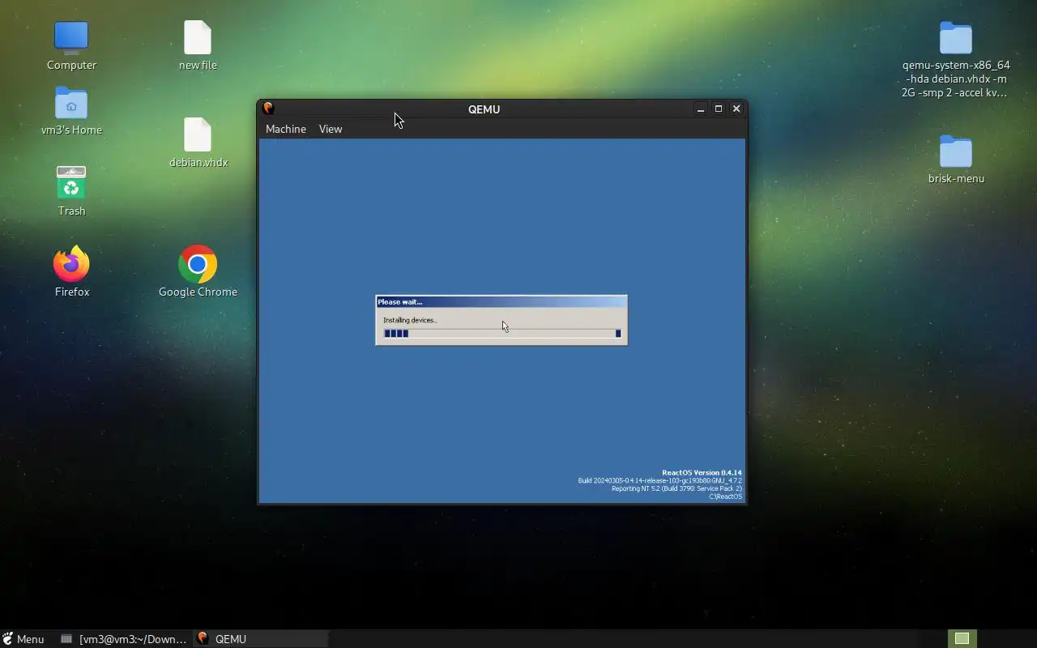Select the QEMU taskbar entry
1037x648 pixels.
(x=260, y=639)
